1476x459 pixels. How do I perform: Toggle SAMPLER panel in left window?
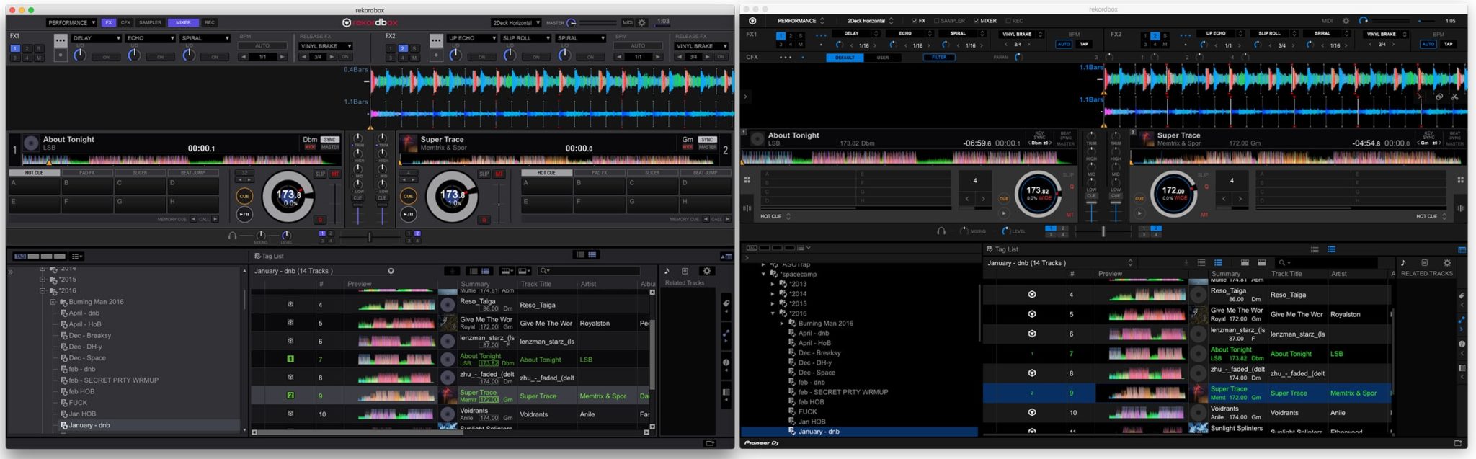[151, 23]
